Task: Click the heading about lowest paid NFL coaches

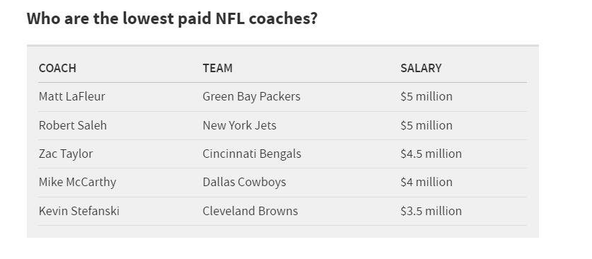Action: click(x=172, y=18)
